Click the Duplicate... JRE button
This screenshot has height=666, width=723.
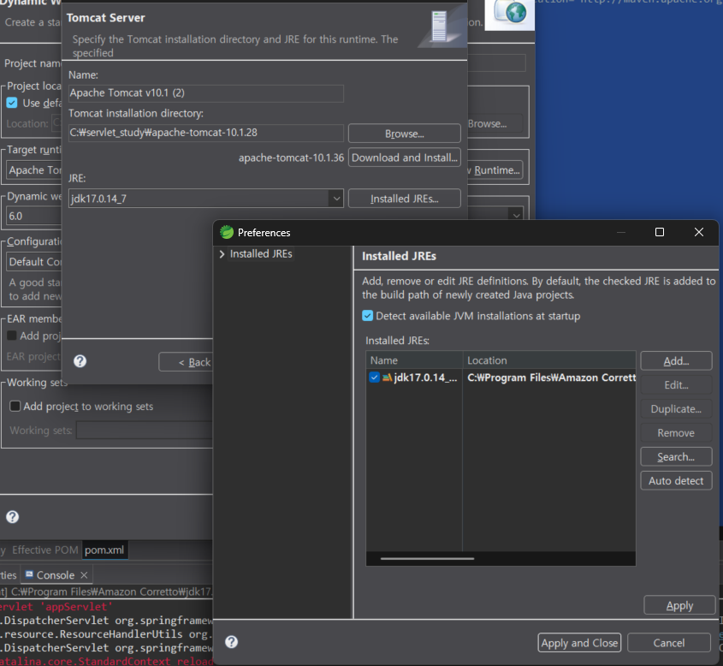tap(676, 409)
